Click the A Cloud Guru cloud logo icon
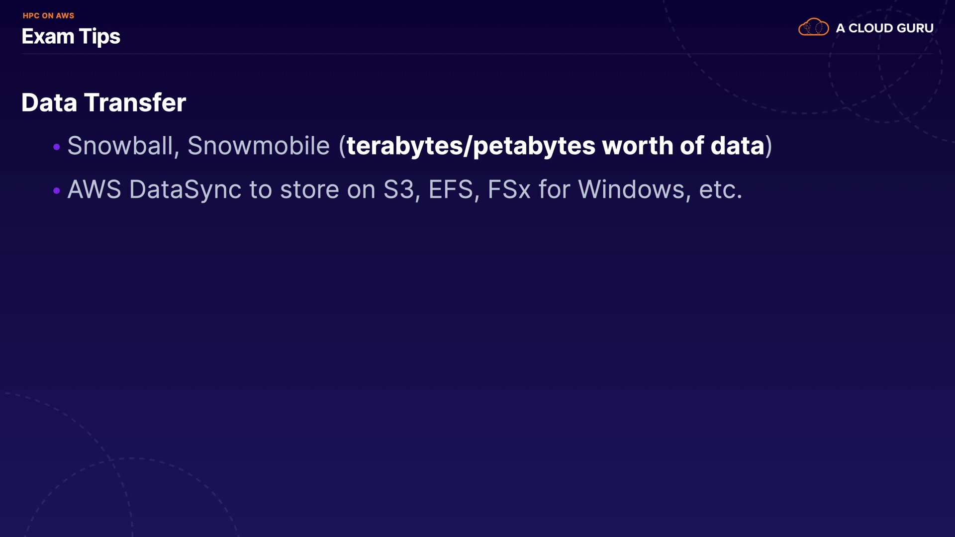The height and width of the screenshot is (537, 955). click(813, 27)
